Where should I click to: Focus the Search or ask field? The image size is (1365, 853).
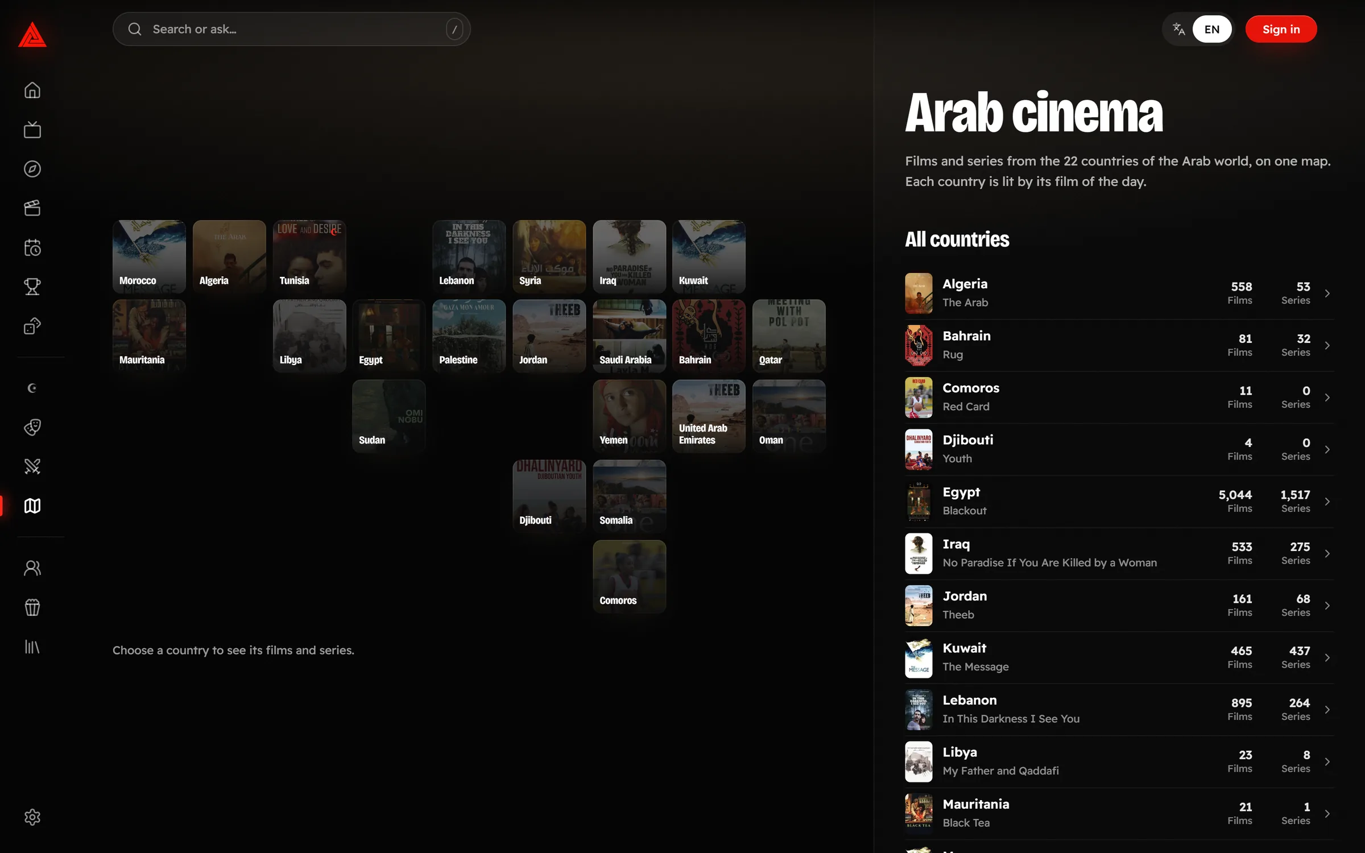(x=291, y=29)
